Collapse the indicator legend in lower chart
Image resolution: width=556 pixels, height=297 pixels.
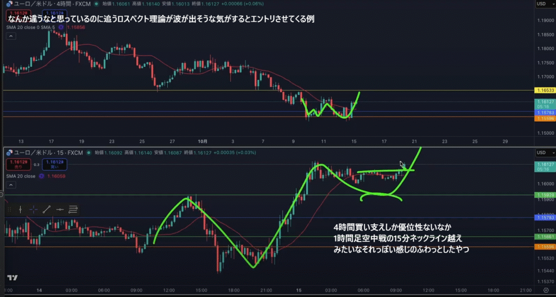click(x=11, y=185)
